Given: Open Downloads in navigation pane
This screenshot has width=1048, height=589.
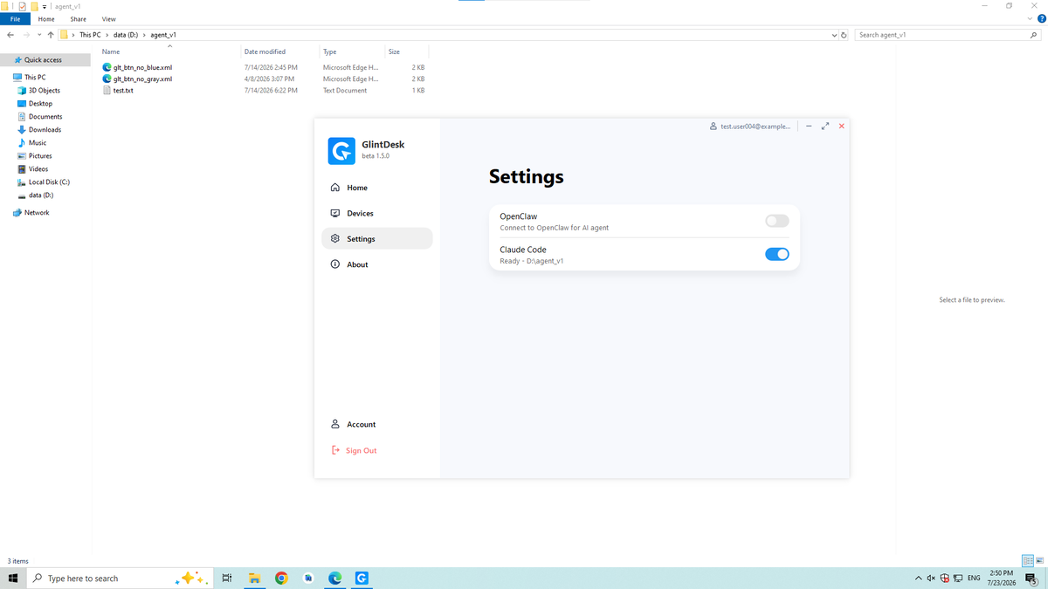Looking at the screenshot, I should click(45, 129).
